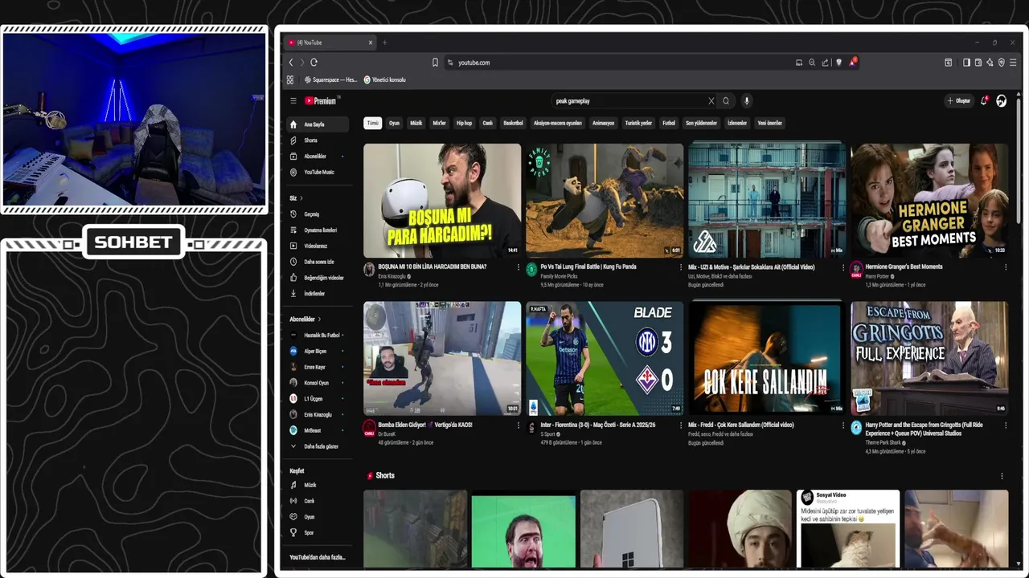This screenshot has width=1029, height=578.
Task: Open the account avatar menu
Action: 1001,101
